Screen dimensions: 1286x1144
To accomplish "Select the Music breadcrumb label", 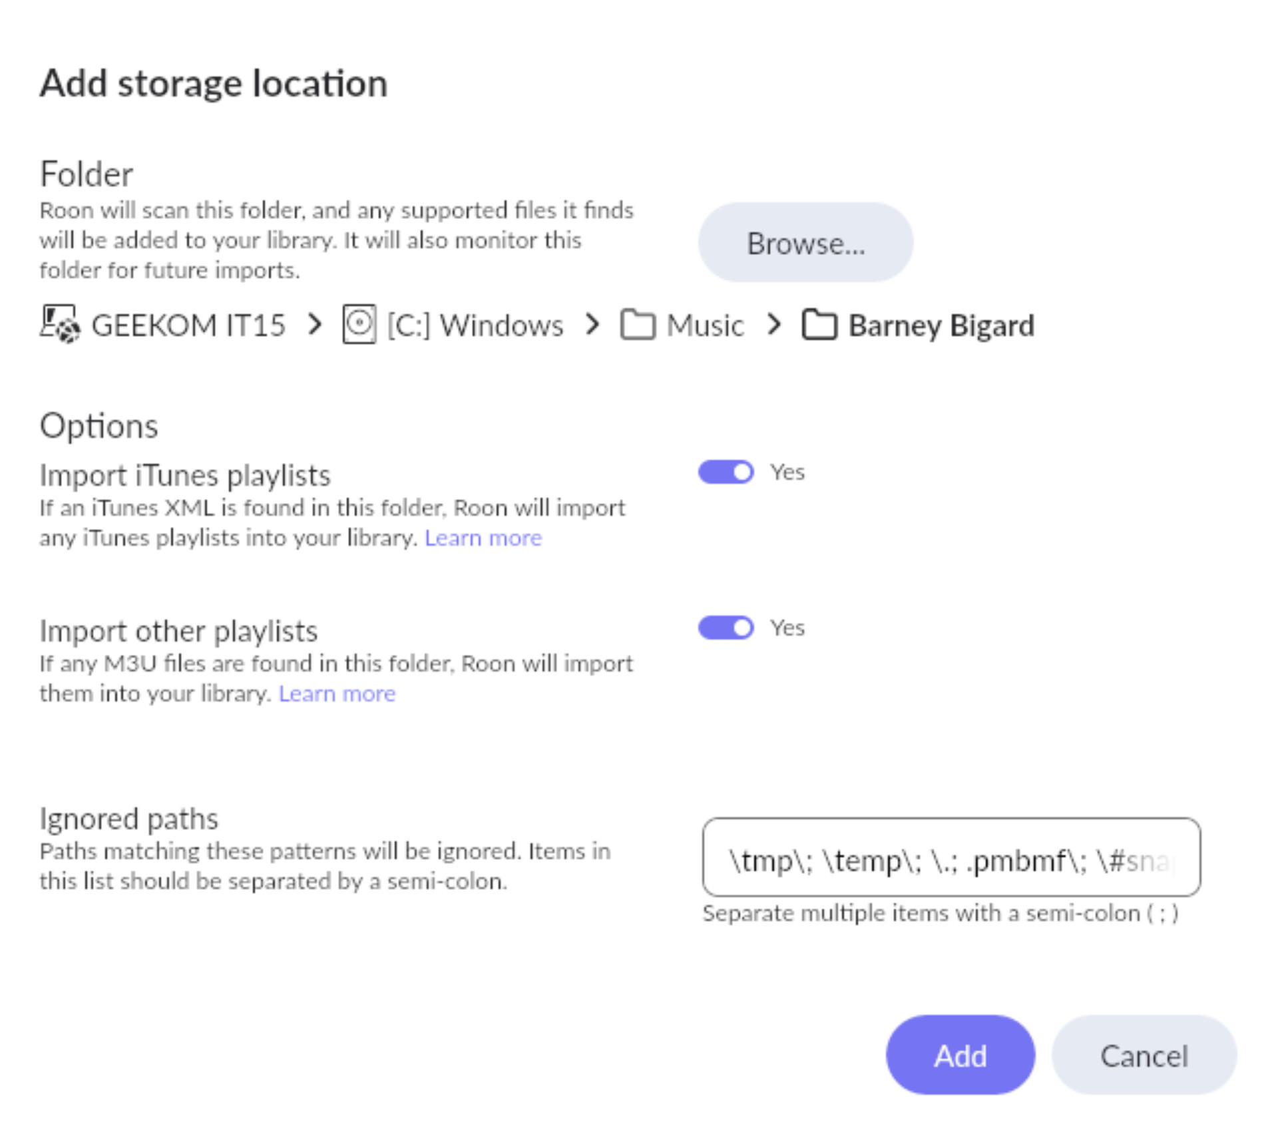I will [x=705, y=325].
